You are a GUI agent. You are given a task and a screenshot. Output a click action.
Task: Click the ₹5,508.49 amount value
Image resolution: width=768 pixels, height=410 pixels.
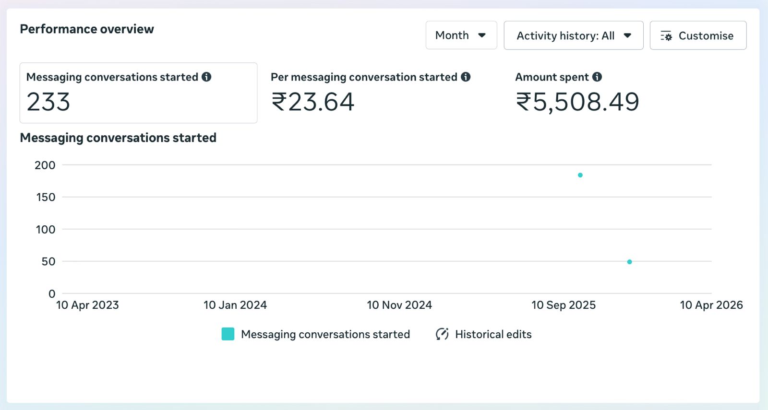pyautogui.click(x=577, y=102)
